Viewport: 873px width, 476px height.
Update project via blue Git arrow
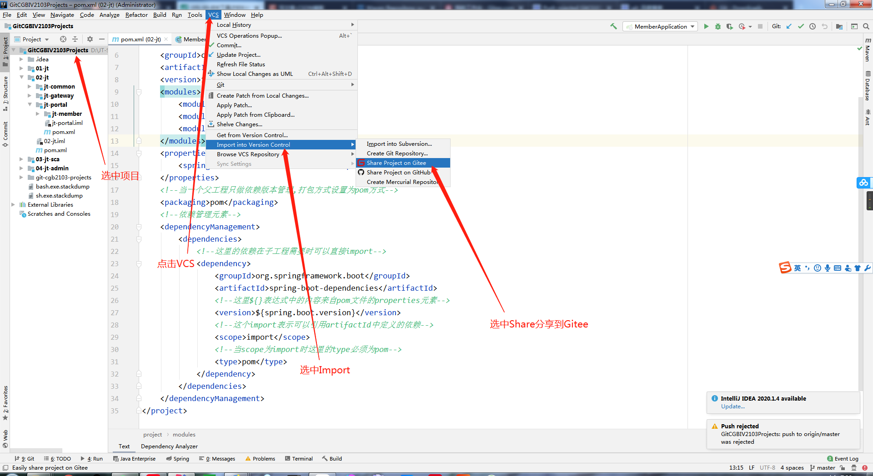pos(789,26)
